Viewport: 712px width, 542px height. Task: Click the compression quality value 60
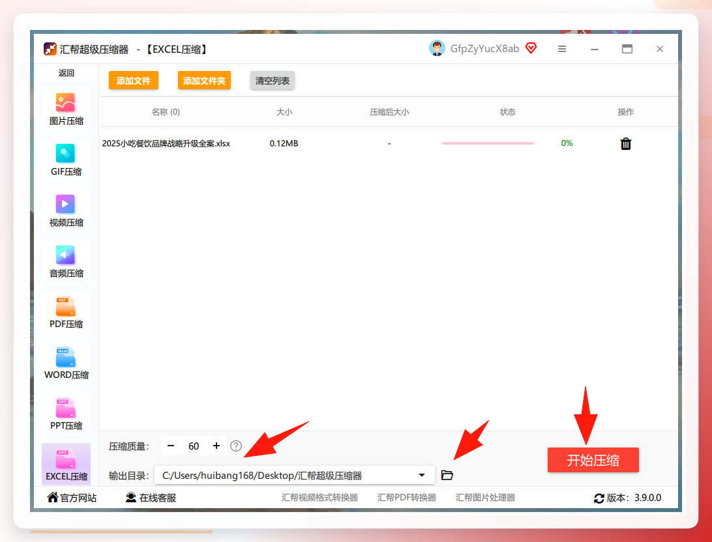coord(194,446)
